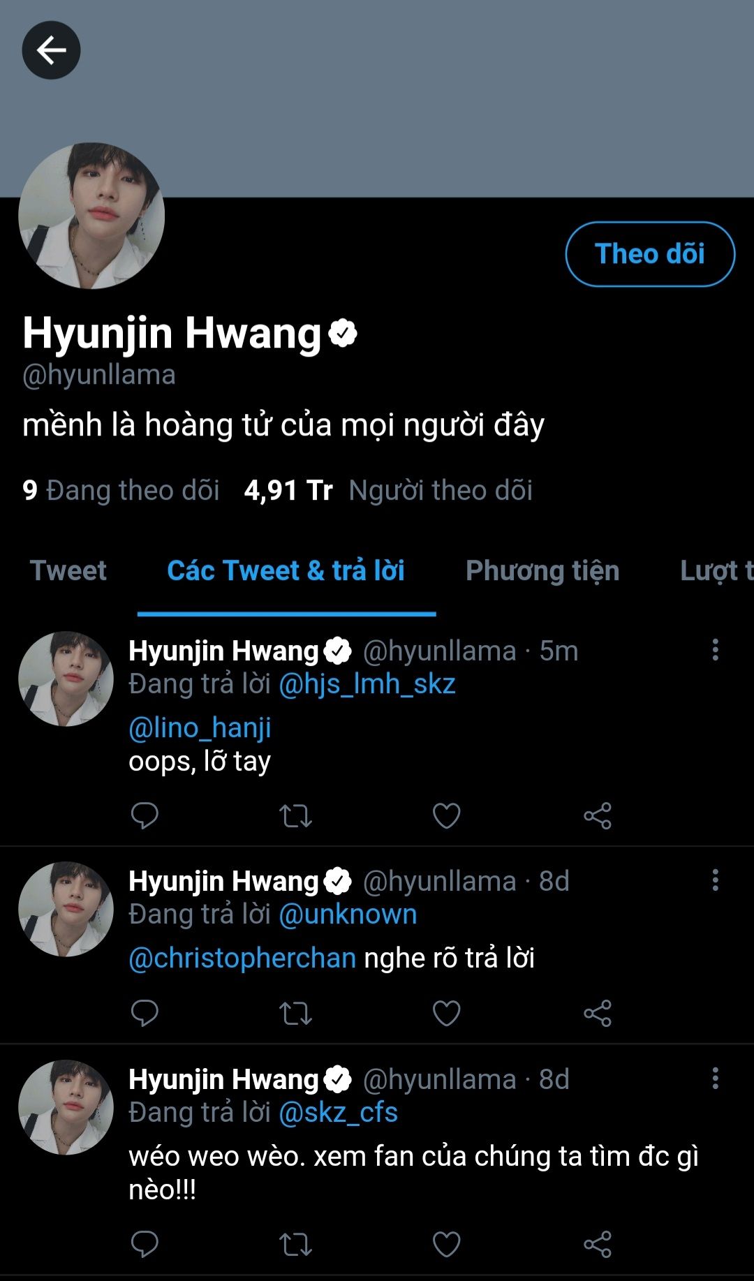Image resolution: width=754 pixels, height=1281 pixels.
Task: Like the "oops, lỡ tay" tweet
Action: pos(446,815)
